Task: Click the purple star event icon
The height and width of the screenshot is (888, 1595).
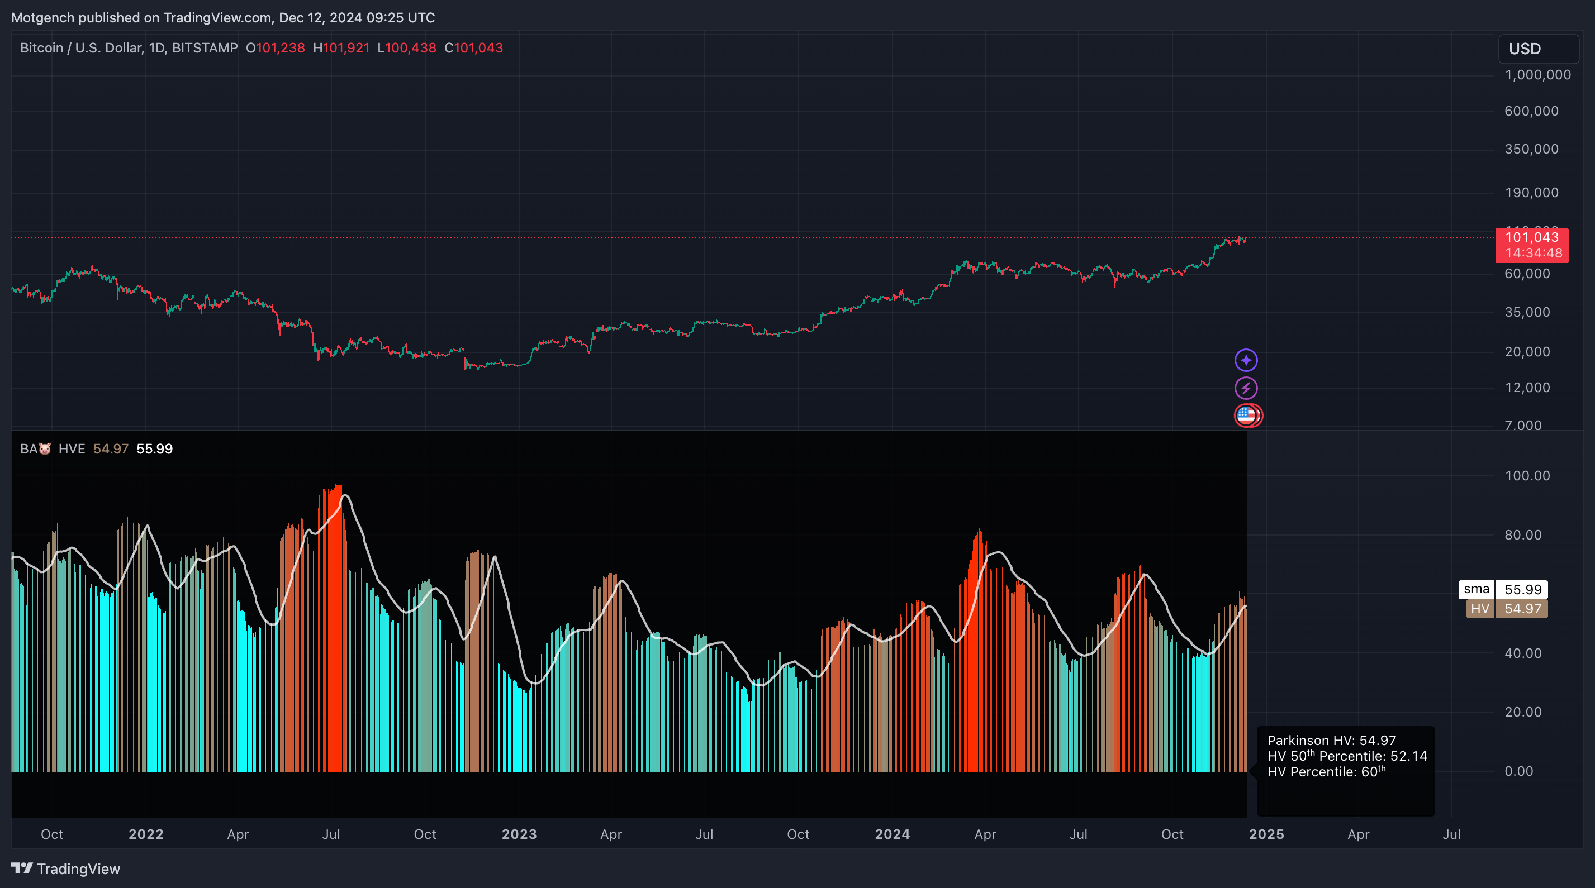Action: tap(1246, 360)
